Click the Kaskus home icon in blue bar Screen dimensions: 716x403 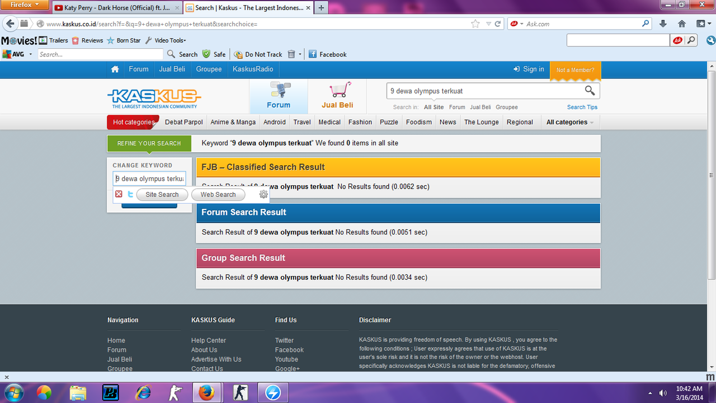(x=115, y=69)
